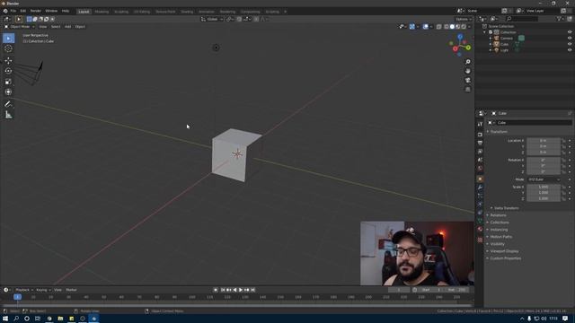Open the timeline Keying menu
The image size is (575, 323).
coord(43,290)
